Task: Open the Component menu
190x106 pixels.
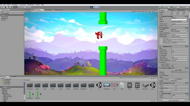Action: [23, 5]
